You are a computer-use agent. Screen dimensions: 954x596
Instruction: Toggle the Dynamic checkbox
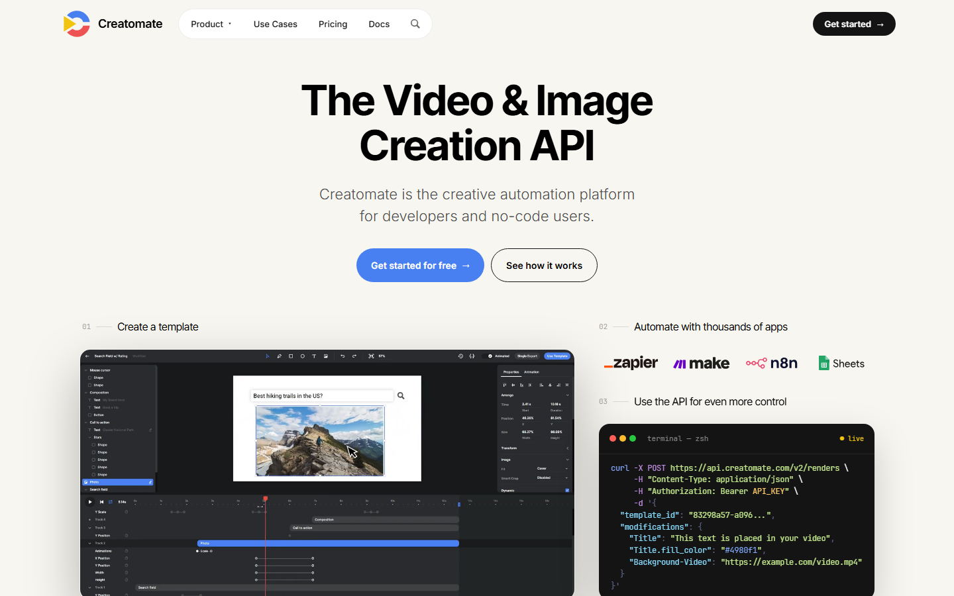[567, 491]
